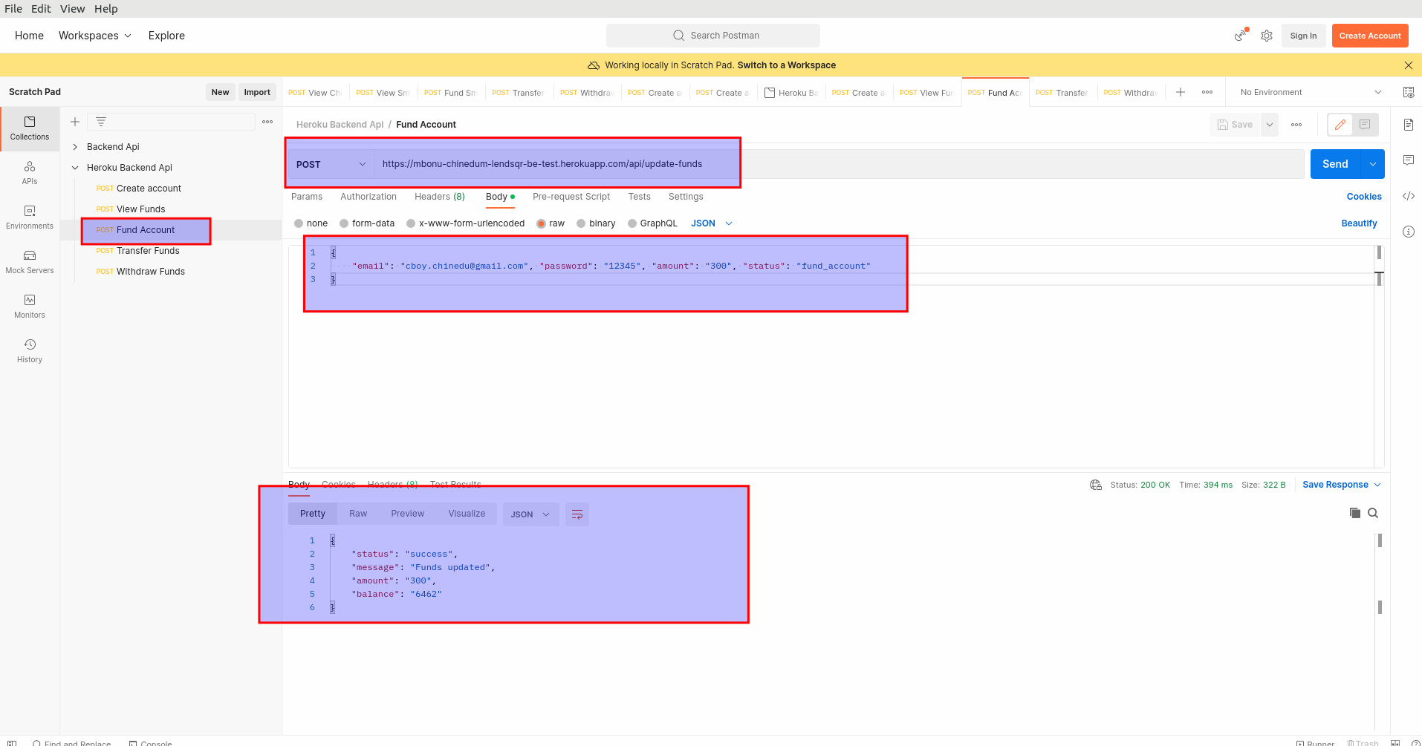Open the Collections sidebar panel
Viewport: 1422px width, 746px height.
[x=30, y=129]
